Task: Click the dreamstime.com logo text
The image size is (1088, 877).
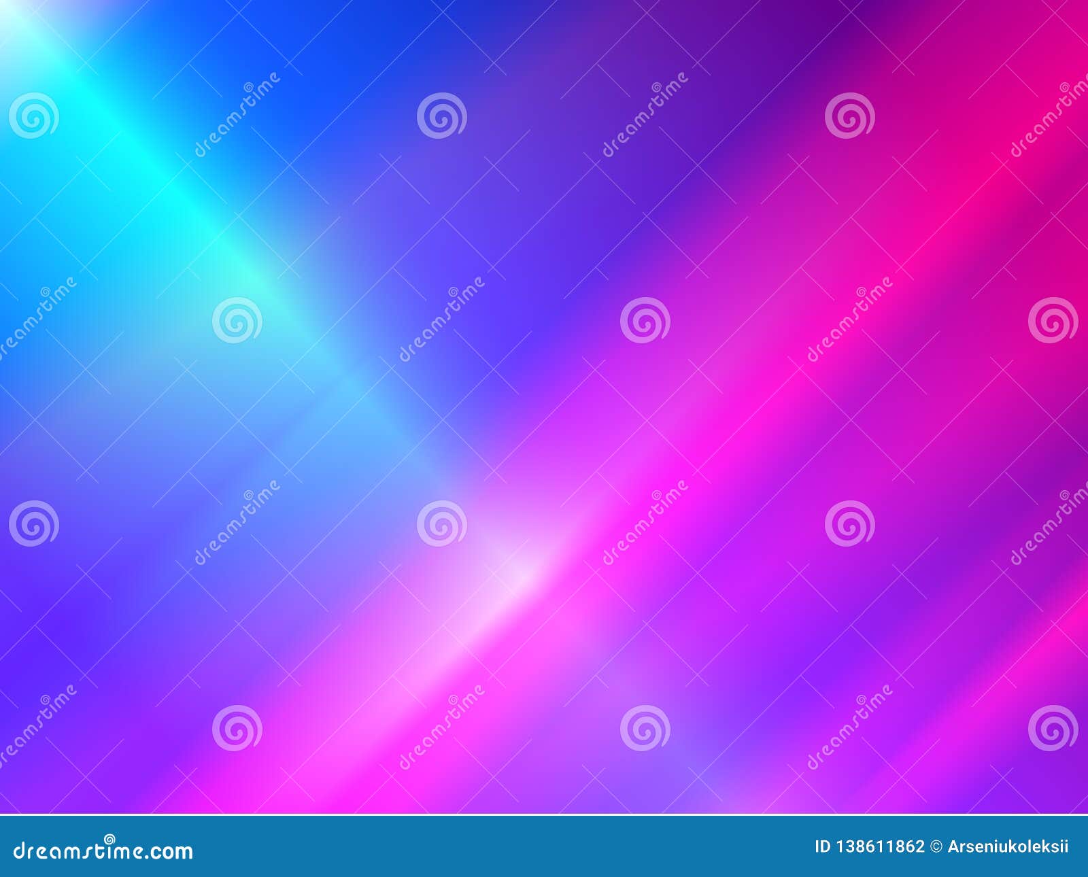Action: coord(103,849)
